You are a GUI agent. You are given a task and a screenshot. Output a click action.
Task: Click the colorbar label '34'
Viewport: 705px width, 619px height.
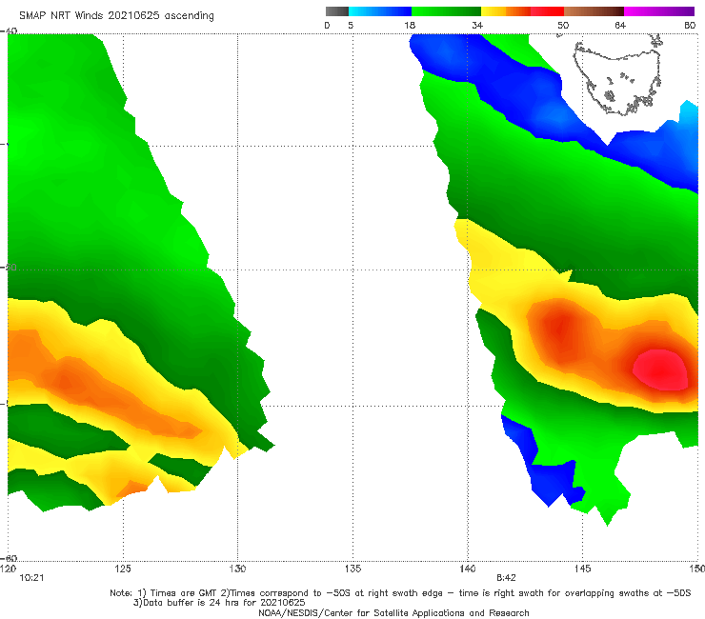tap(477, 25)
